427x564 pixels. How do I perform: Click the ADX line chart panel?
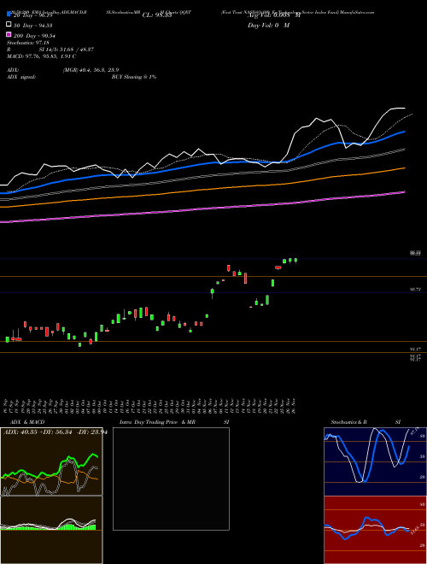coord(51,461)
